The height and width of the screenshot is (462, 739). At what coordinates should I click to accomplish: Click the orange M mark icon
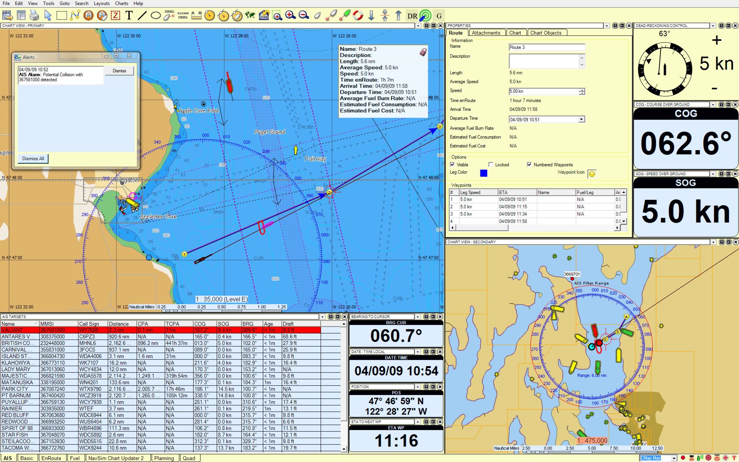(89, 15)
